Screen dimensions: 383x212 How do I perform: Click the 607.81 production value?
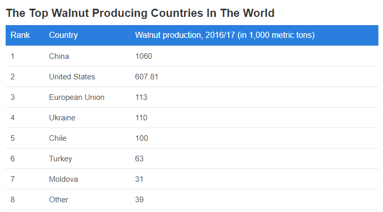point(147,77)
